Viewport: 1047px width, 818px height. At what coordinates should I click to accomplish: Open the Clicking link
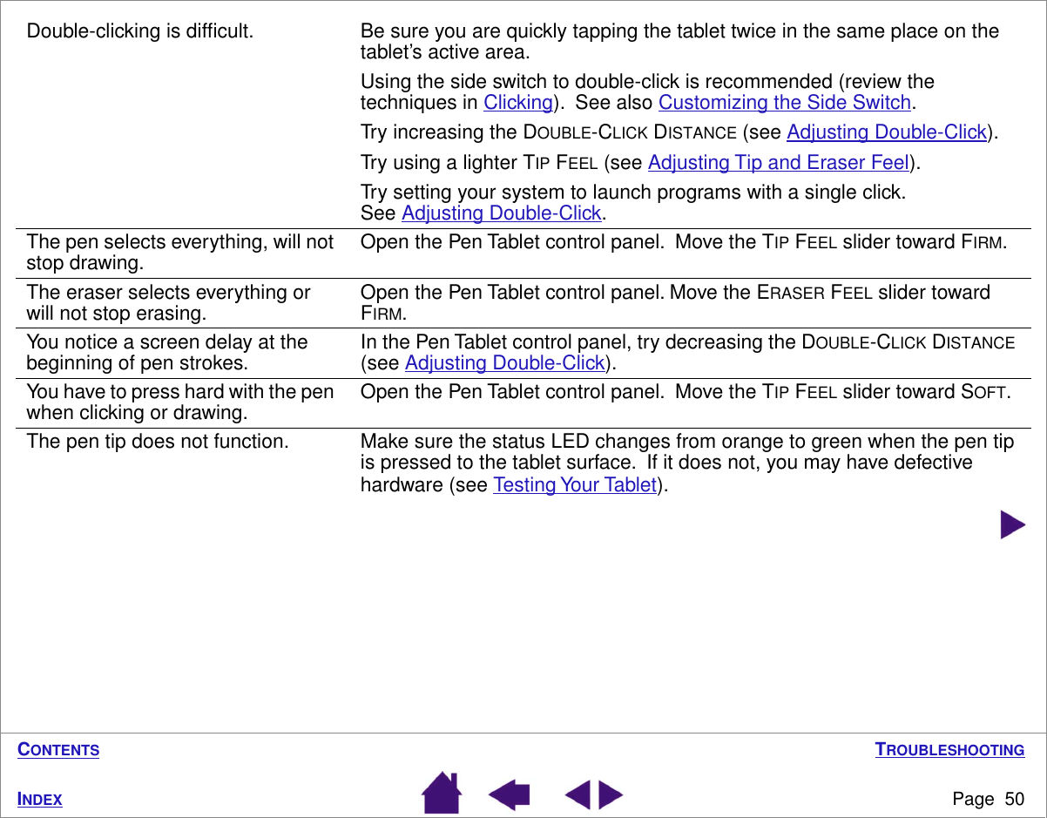pos(518,103)
